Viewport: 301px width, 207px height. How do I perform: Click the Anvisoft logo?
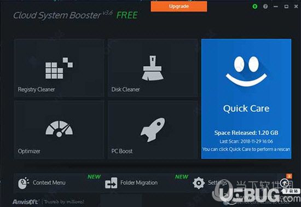pyautogui.click(x=26, y=202)
